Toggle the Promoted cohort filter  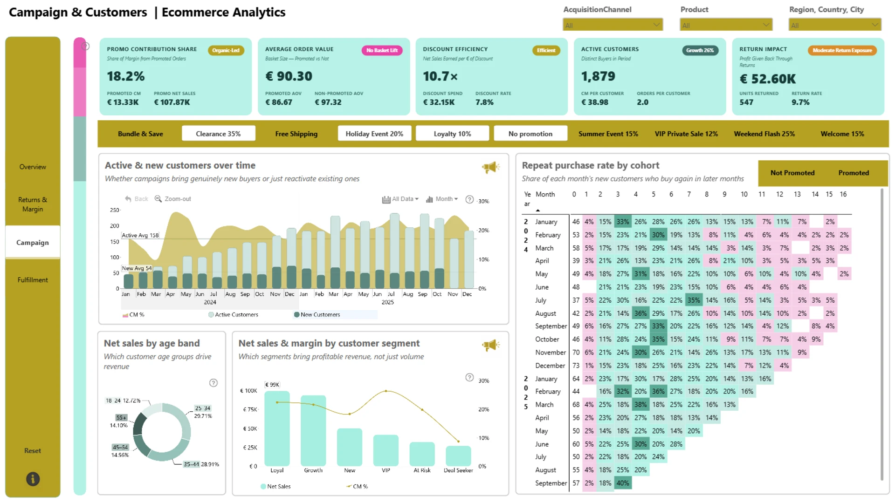click(x=854, y=173)
